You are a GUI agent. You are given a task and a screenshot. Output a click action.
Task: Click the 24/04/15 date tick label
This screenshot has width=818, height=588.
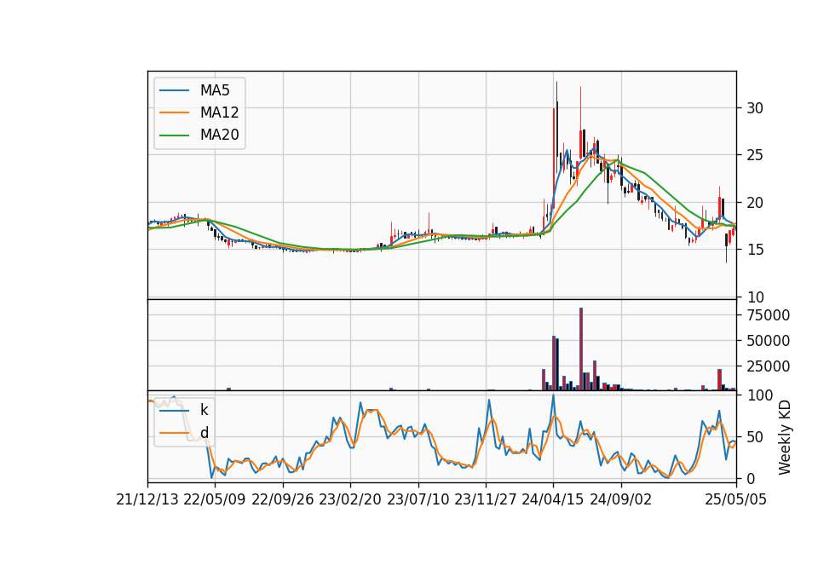coord(553,499)
